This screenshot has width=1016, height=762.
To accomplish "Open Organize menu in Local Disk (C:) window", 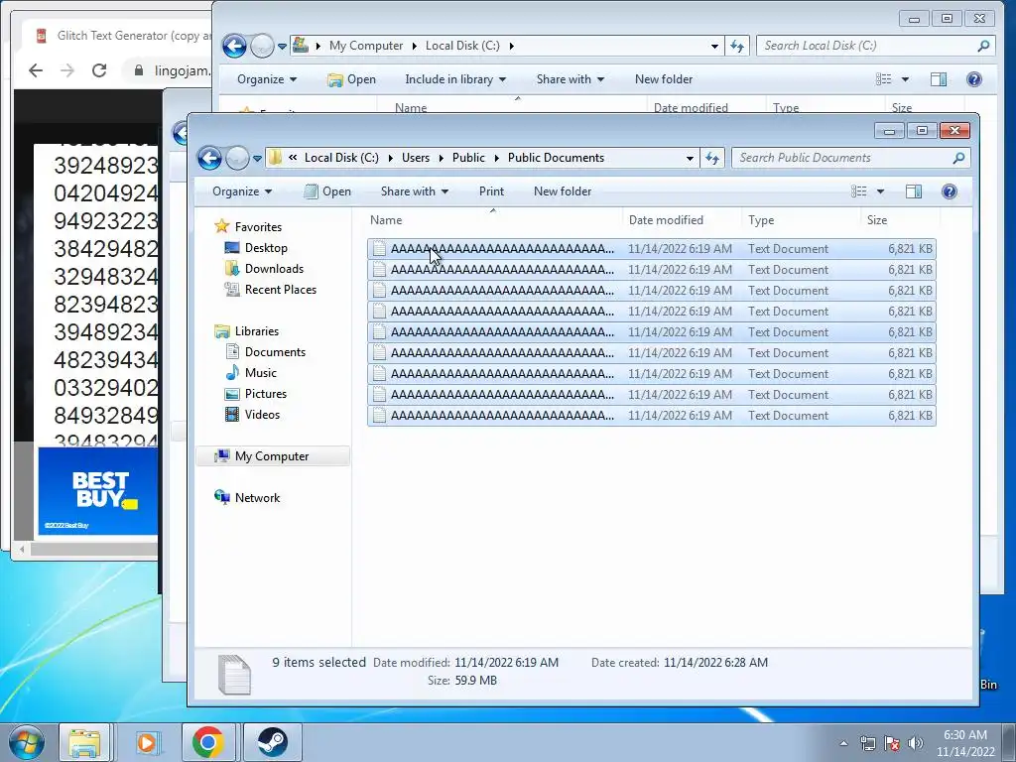I will (266, 79).
